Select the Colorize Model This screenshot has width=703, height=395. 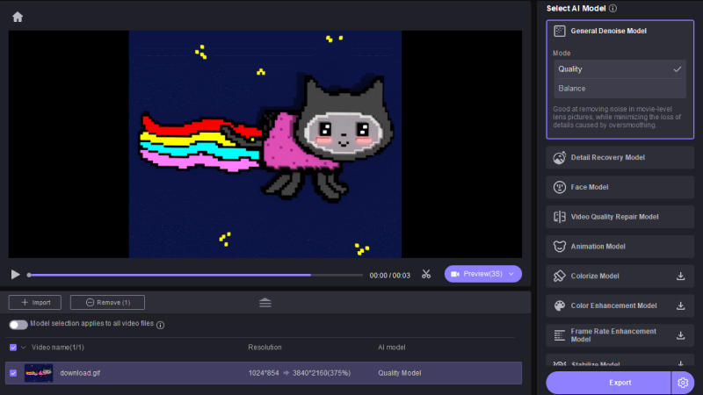(x=620, y=276)
